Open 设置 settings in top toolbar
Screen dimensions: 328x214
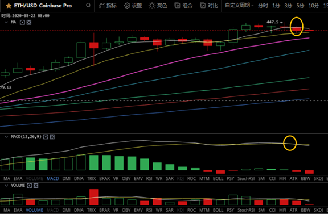(x=133, y=6)
